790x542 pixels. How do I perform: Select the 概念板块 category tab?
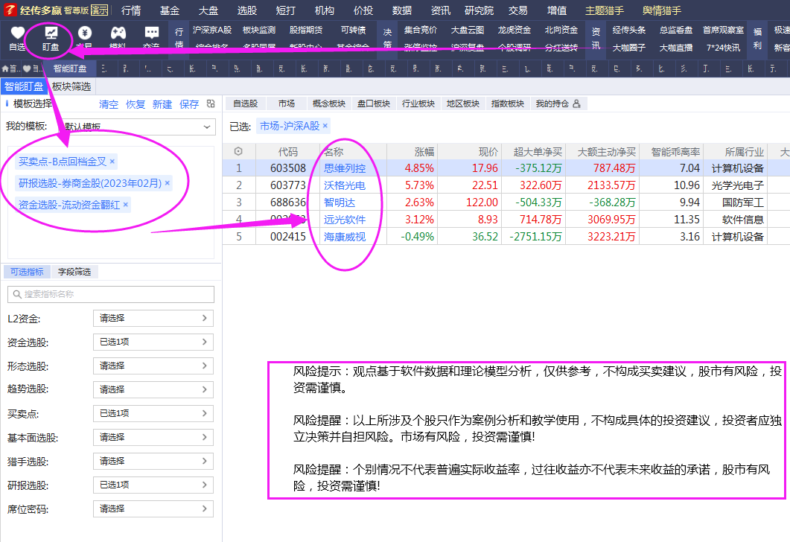click(329, 103)
